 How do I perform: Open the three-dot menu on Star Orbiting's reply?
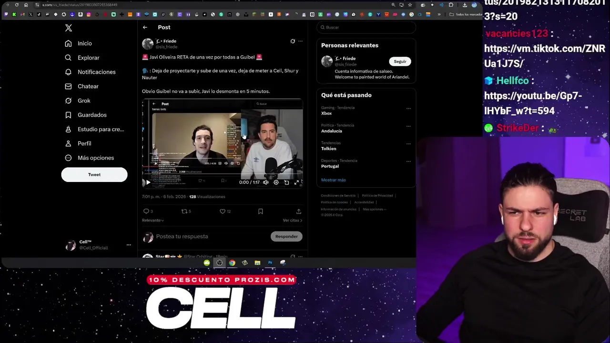click(300, 256)
